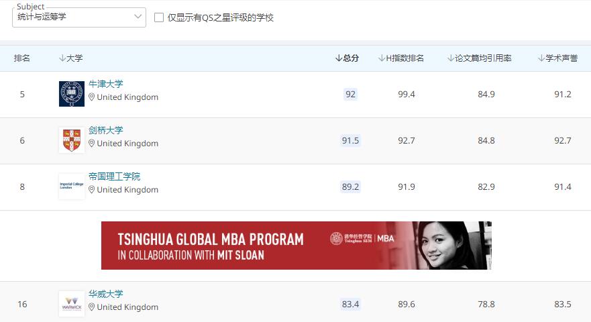The height and width of the screenshot is (322, 591).
Task: Open the 帝国理工学院 university link
Action: [114, 176]
